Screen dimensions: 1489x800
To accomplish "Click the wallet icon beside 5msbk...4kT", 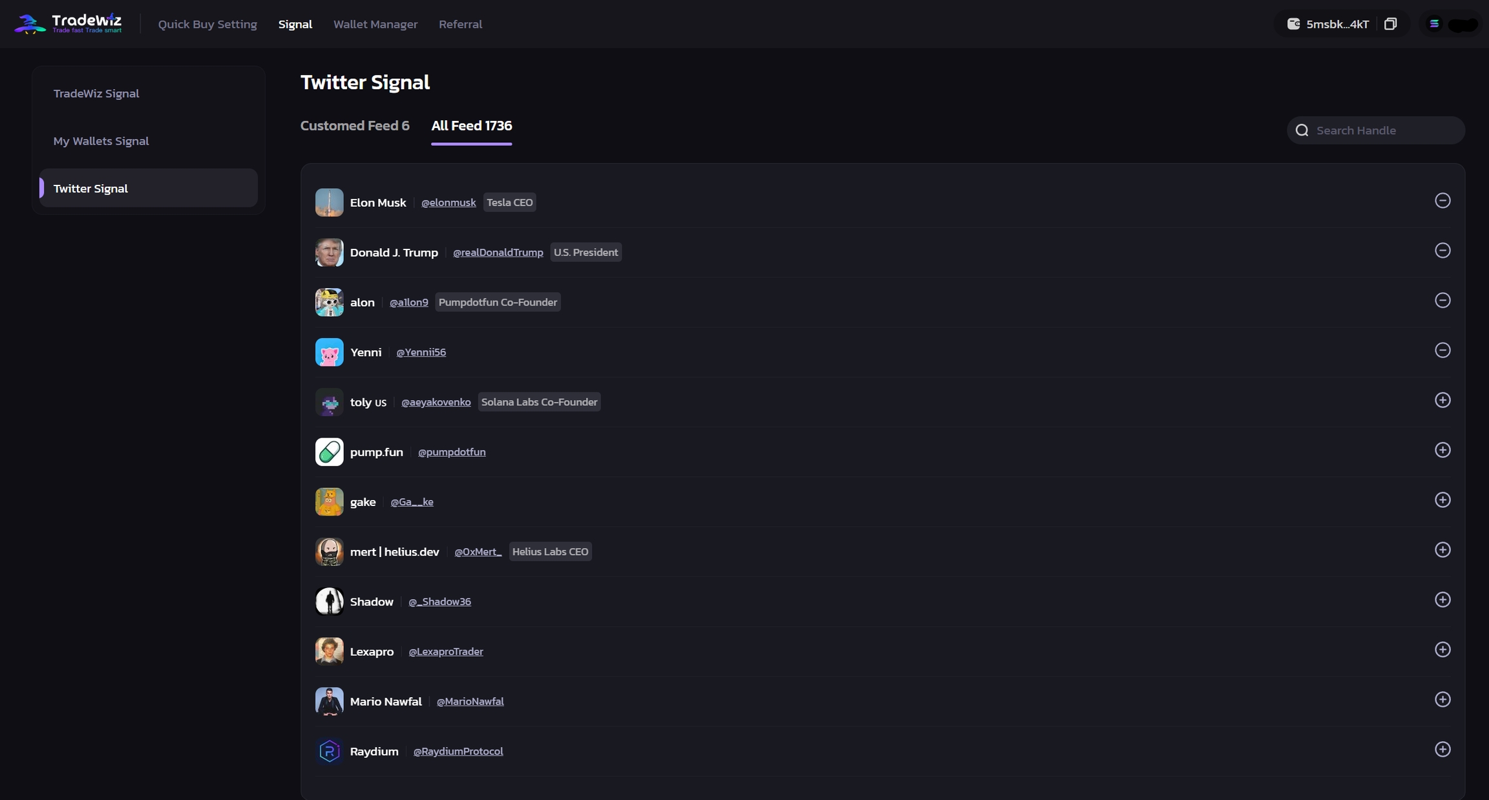I will coord(1293,24).
